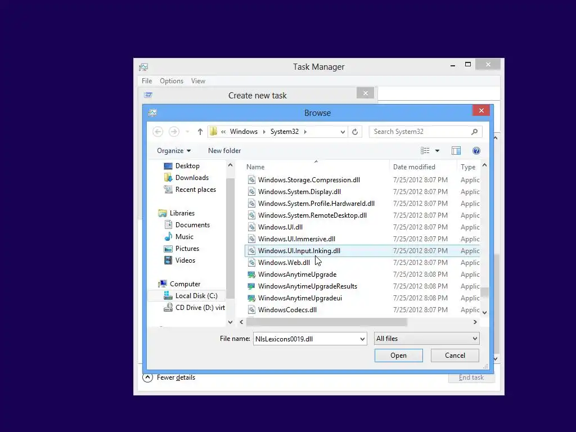Image resolution: width=576 pixels, height=432 pixels.
Task: Close the Create new task dialog
Action: click(x=366, y=93)
